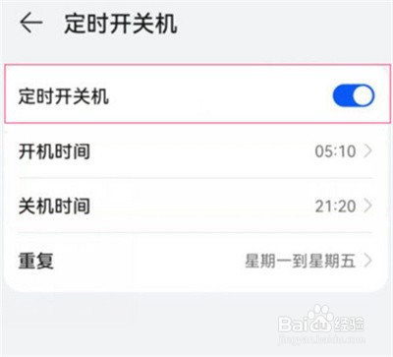This screenshot has width=393, height=357.
Task: Open the 关机时间 setting
Action: (x=196, y=206)
